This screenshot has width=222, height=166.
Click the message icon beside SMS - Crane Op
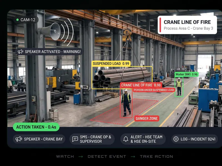pos(75,139)
